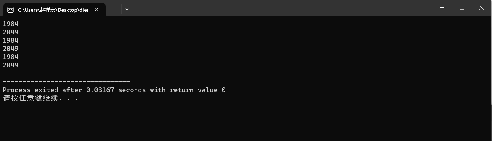The image size is (492, 141).
Task: Maximize the terminal window
Action: click(462, 8)
